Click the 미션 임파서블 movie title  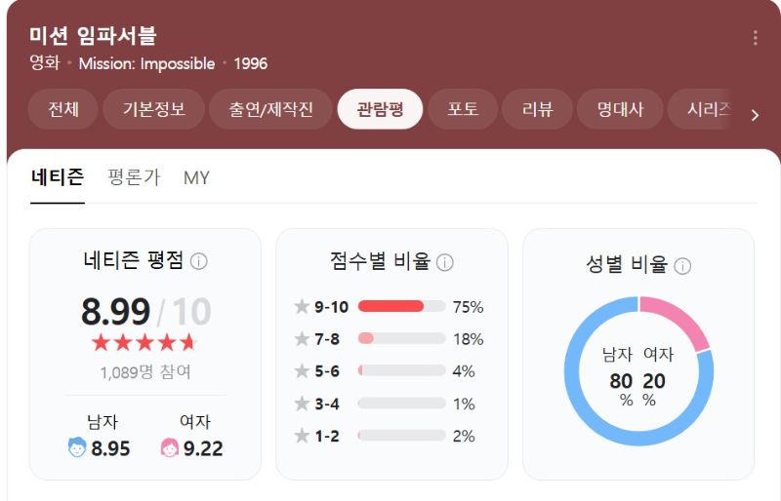click(93, 36)
